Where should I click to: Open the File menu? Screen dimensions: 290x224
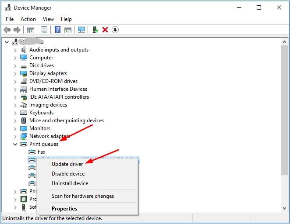(x=10, y=19)
